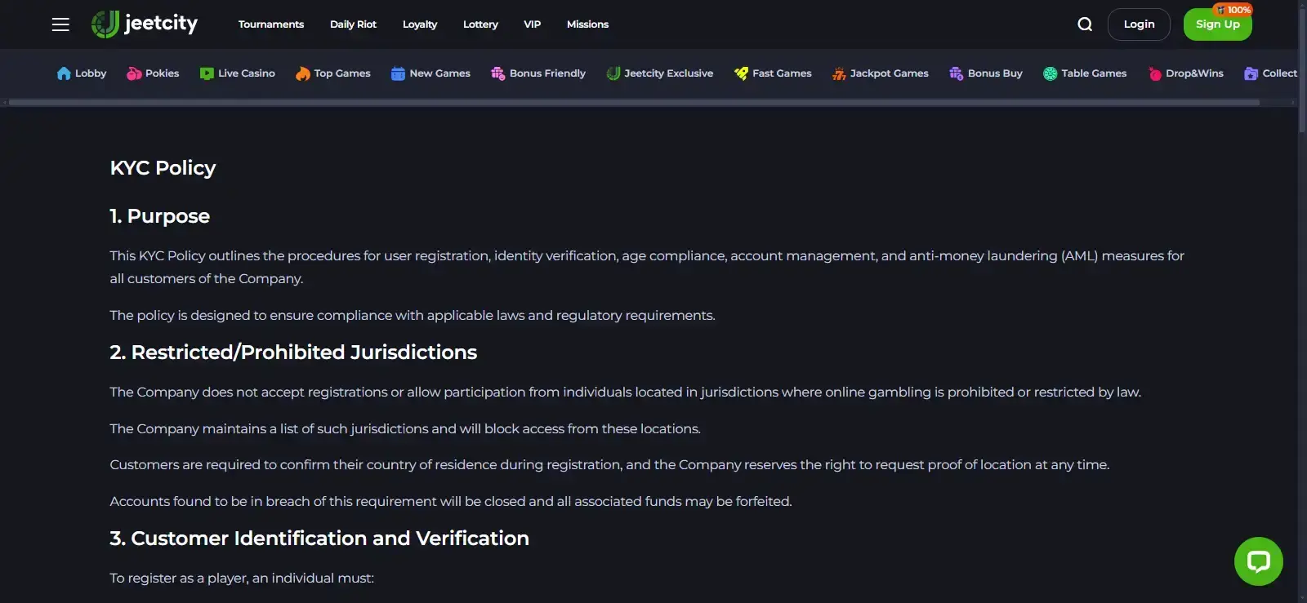The image size is (1307, 603).
Task: Click the "KYC Policy" heading
Action: (163, 168)
